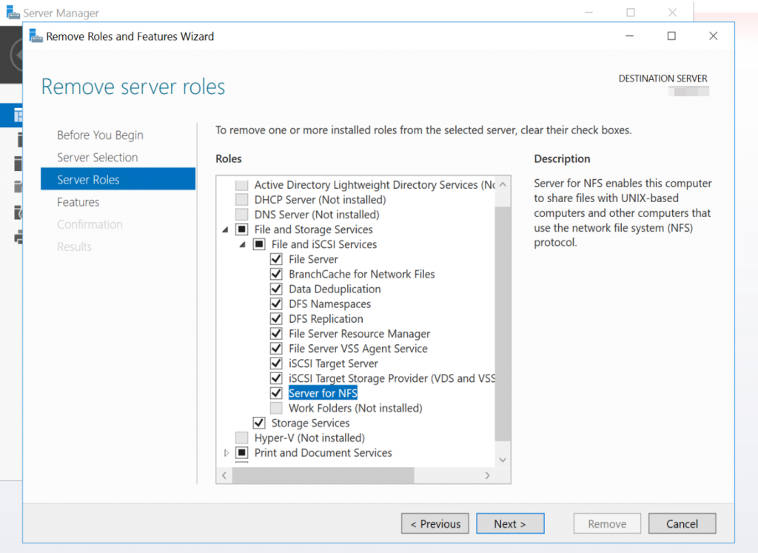Screen dimensions: 758x553
Task: Select "Hyper-V (Not installed)" row
Action: [x=309, y=438]
